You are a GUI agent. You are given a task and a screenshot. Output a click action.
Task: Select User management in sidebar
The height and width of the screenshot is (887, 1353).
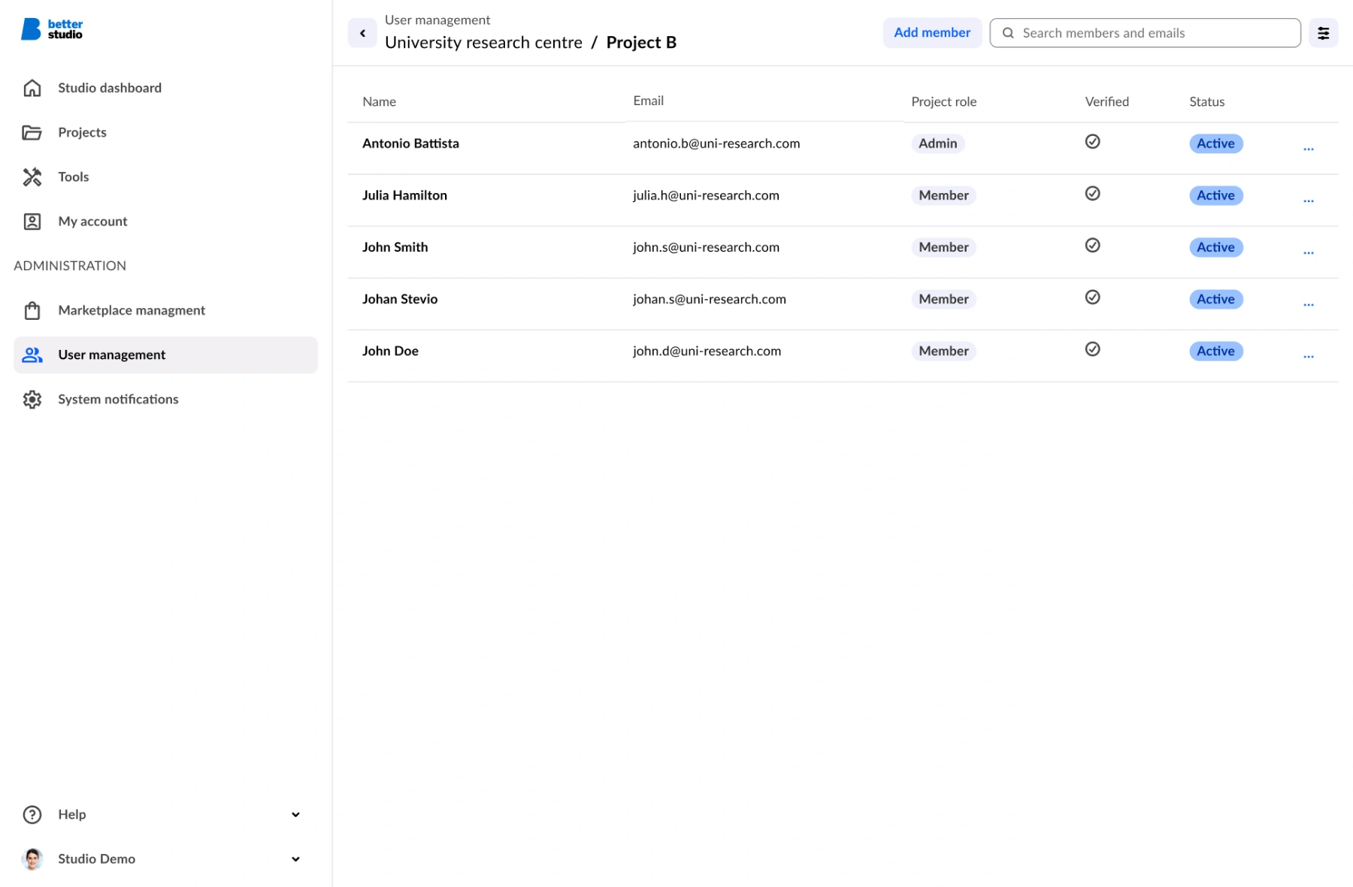pos(165,354)
